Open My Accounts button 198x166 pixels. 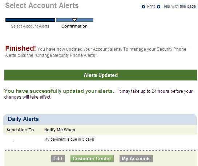[136, 158]
